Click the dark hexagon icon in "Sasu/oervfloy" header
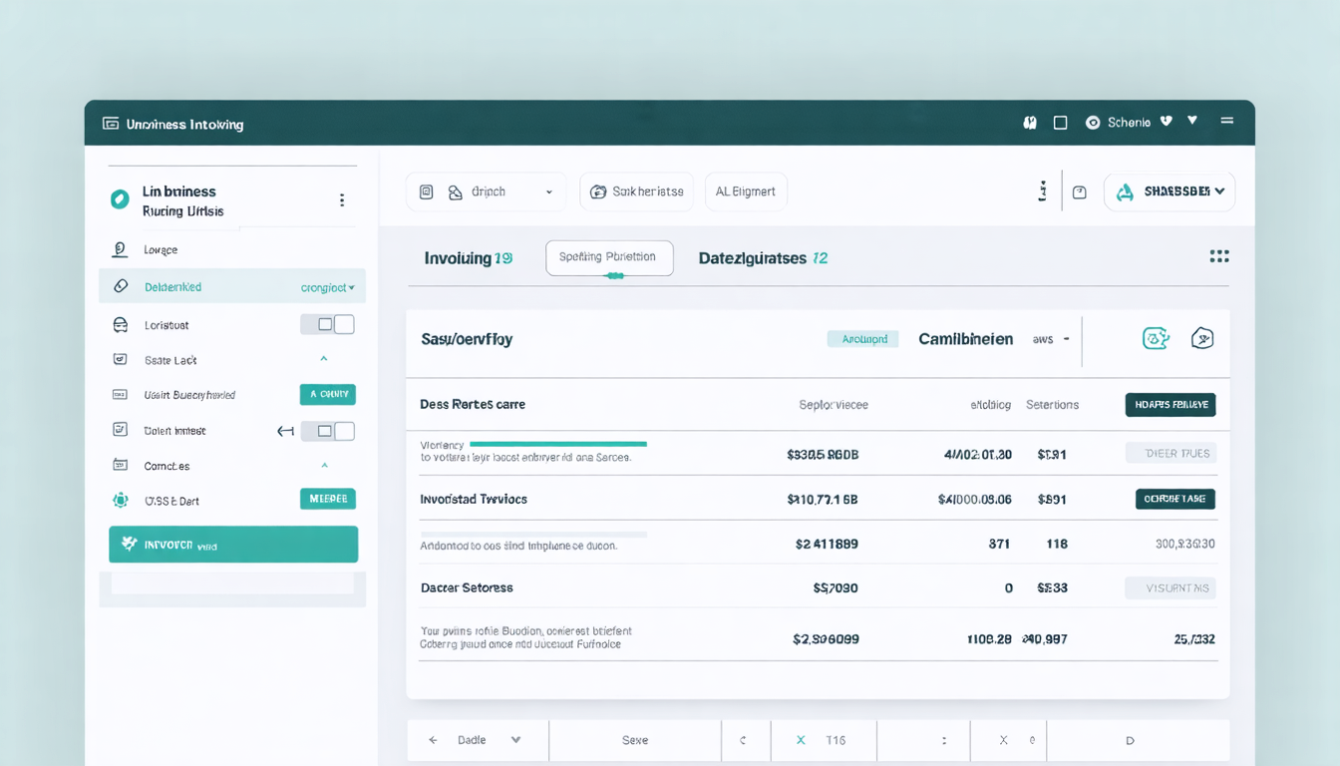The image size is (1340, 766). pyautogui.click(x=1202, y=338)
